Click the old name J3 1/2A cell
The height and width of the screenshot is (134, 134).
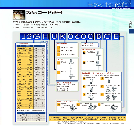[24, 115]
